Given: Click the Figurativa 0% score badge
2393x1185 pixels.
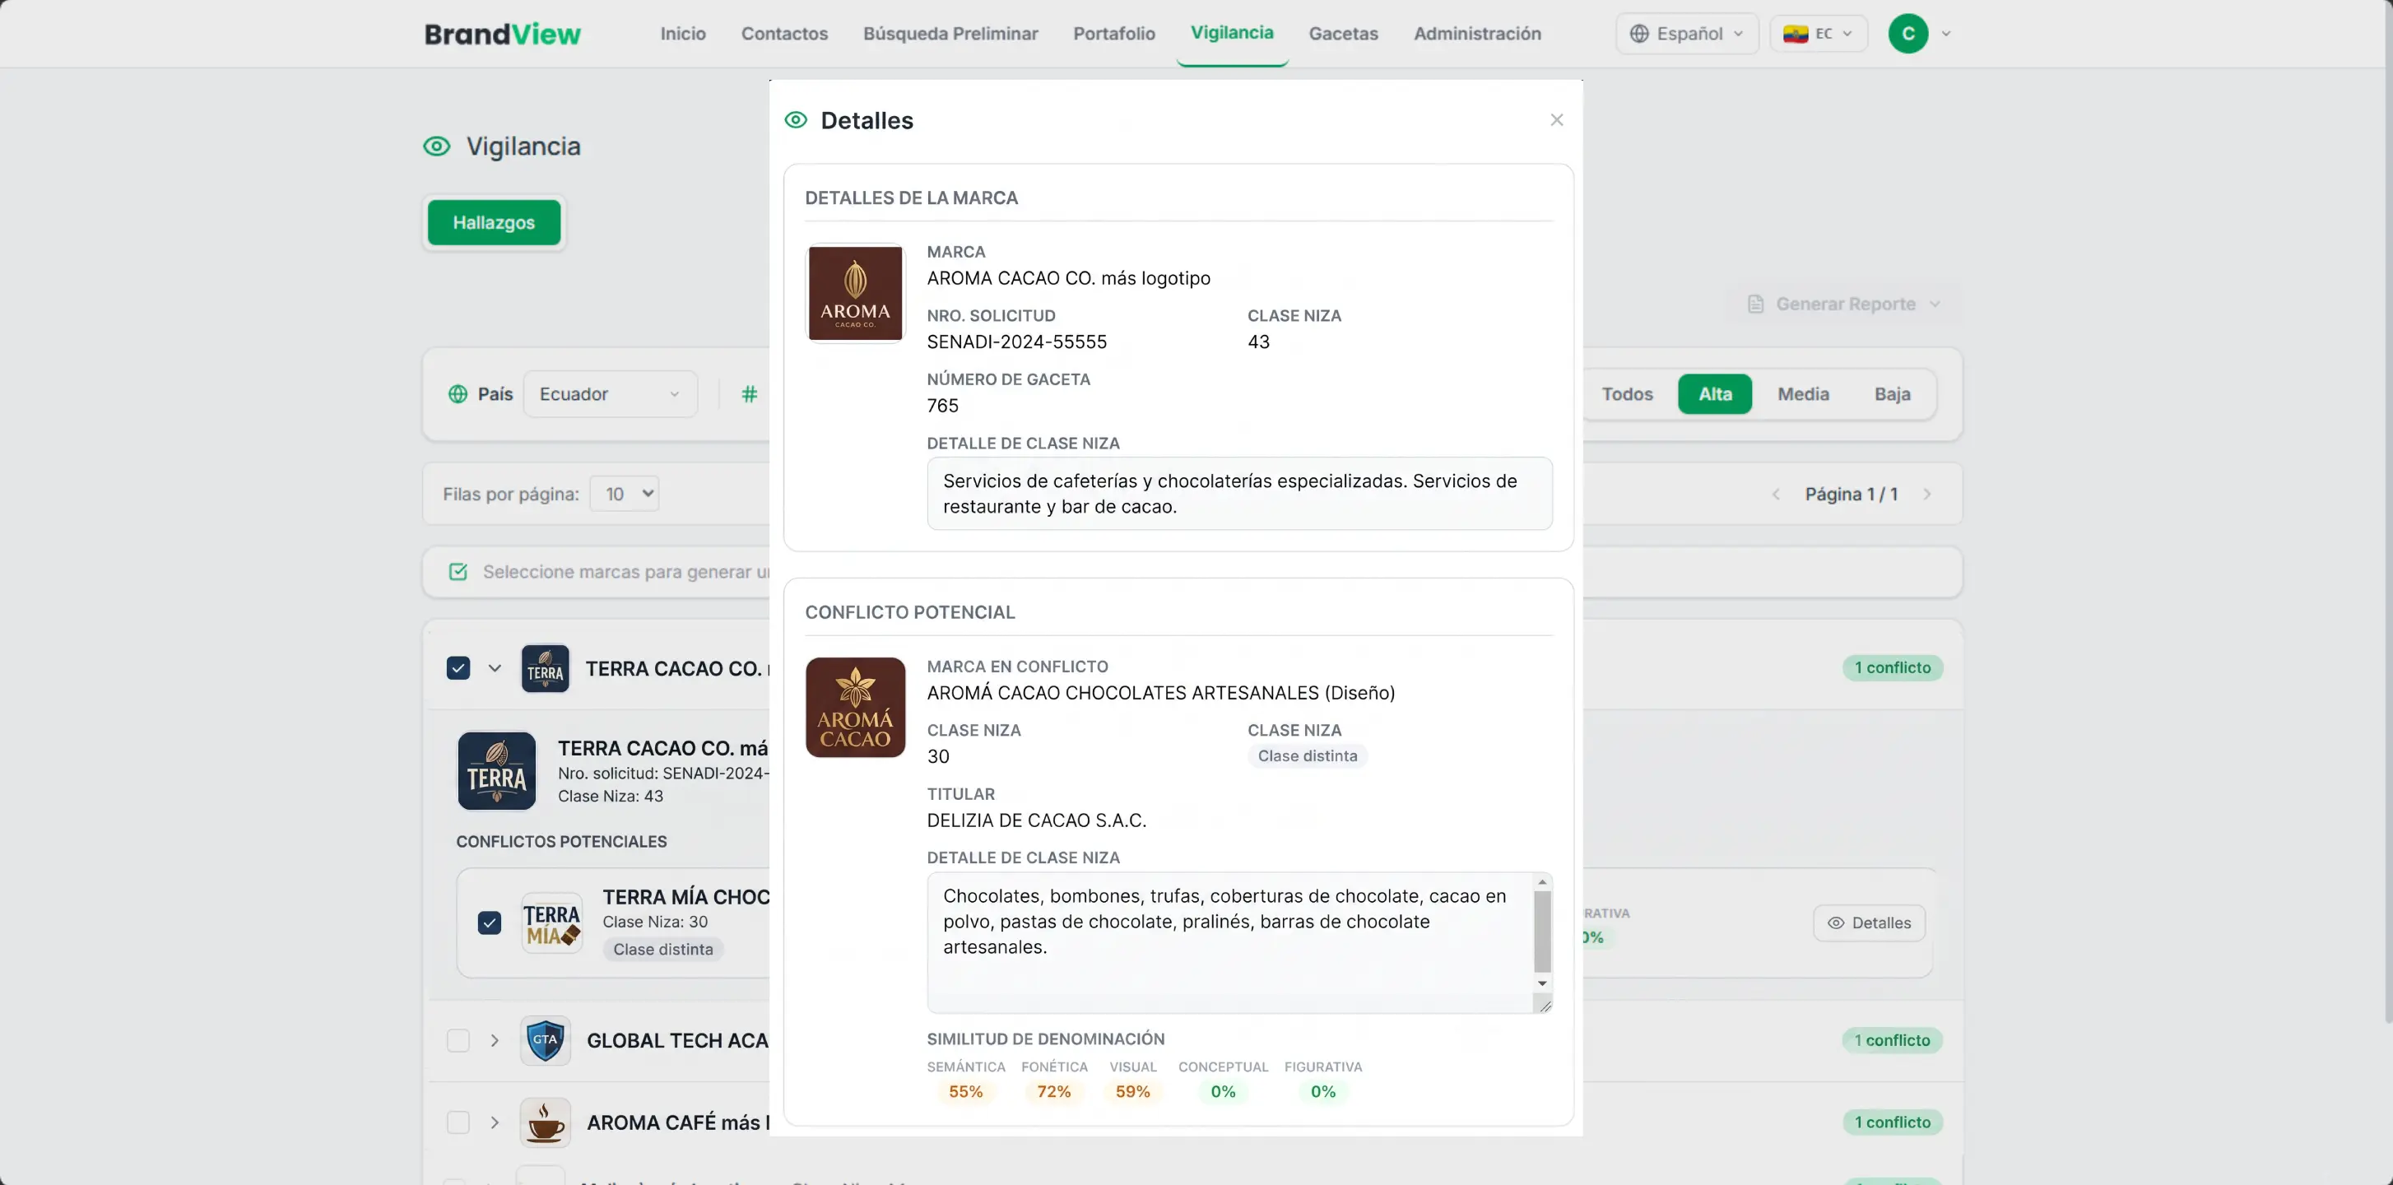Looking at the screenshot, I should tap(1323, 1091).
